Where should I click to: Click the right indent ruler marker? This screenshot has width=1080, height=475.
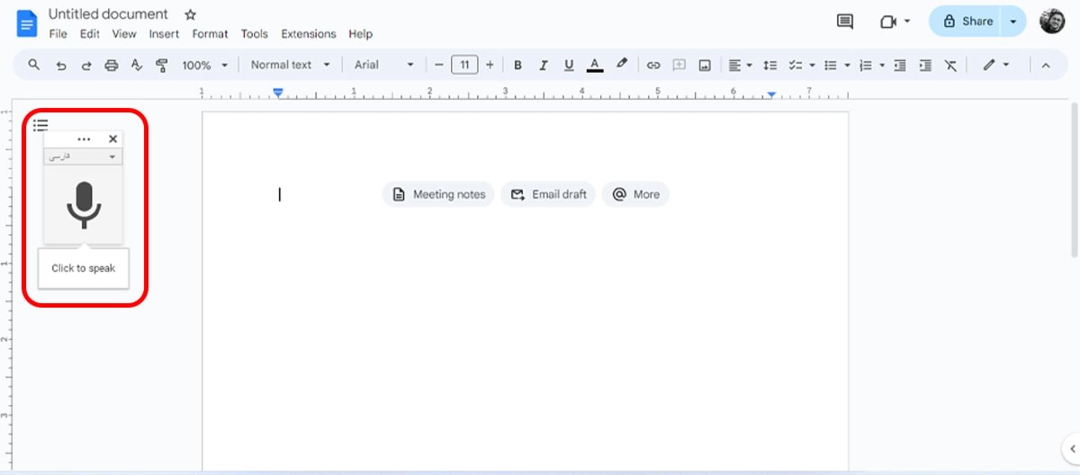(x=772, y=94)
